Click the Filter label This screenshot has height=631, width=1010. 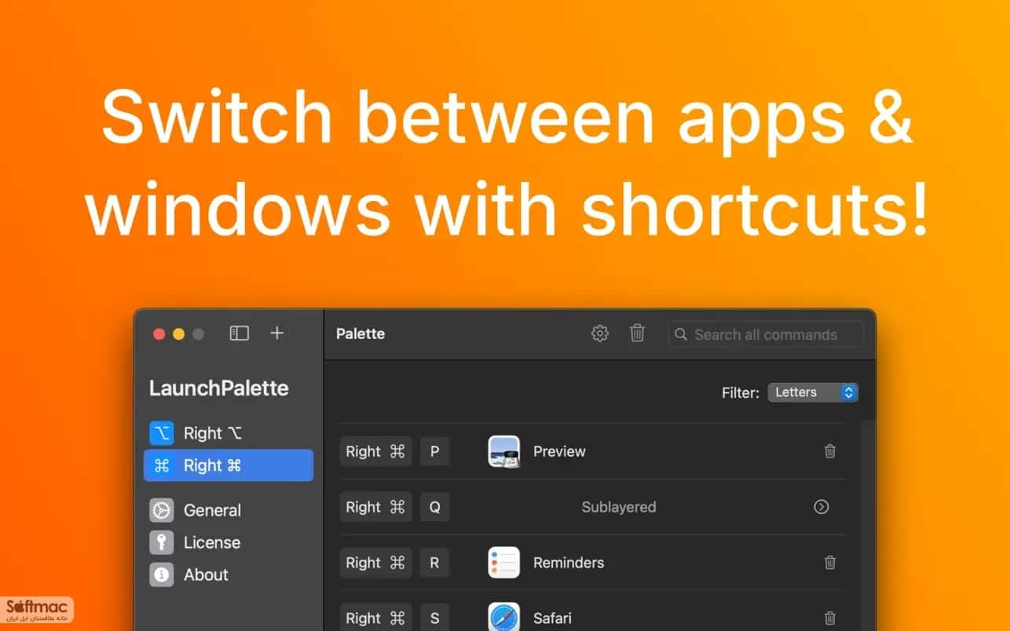pyautogui.click(x=740, y=392)
